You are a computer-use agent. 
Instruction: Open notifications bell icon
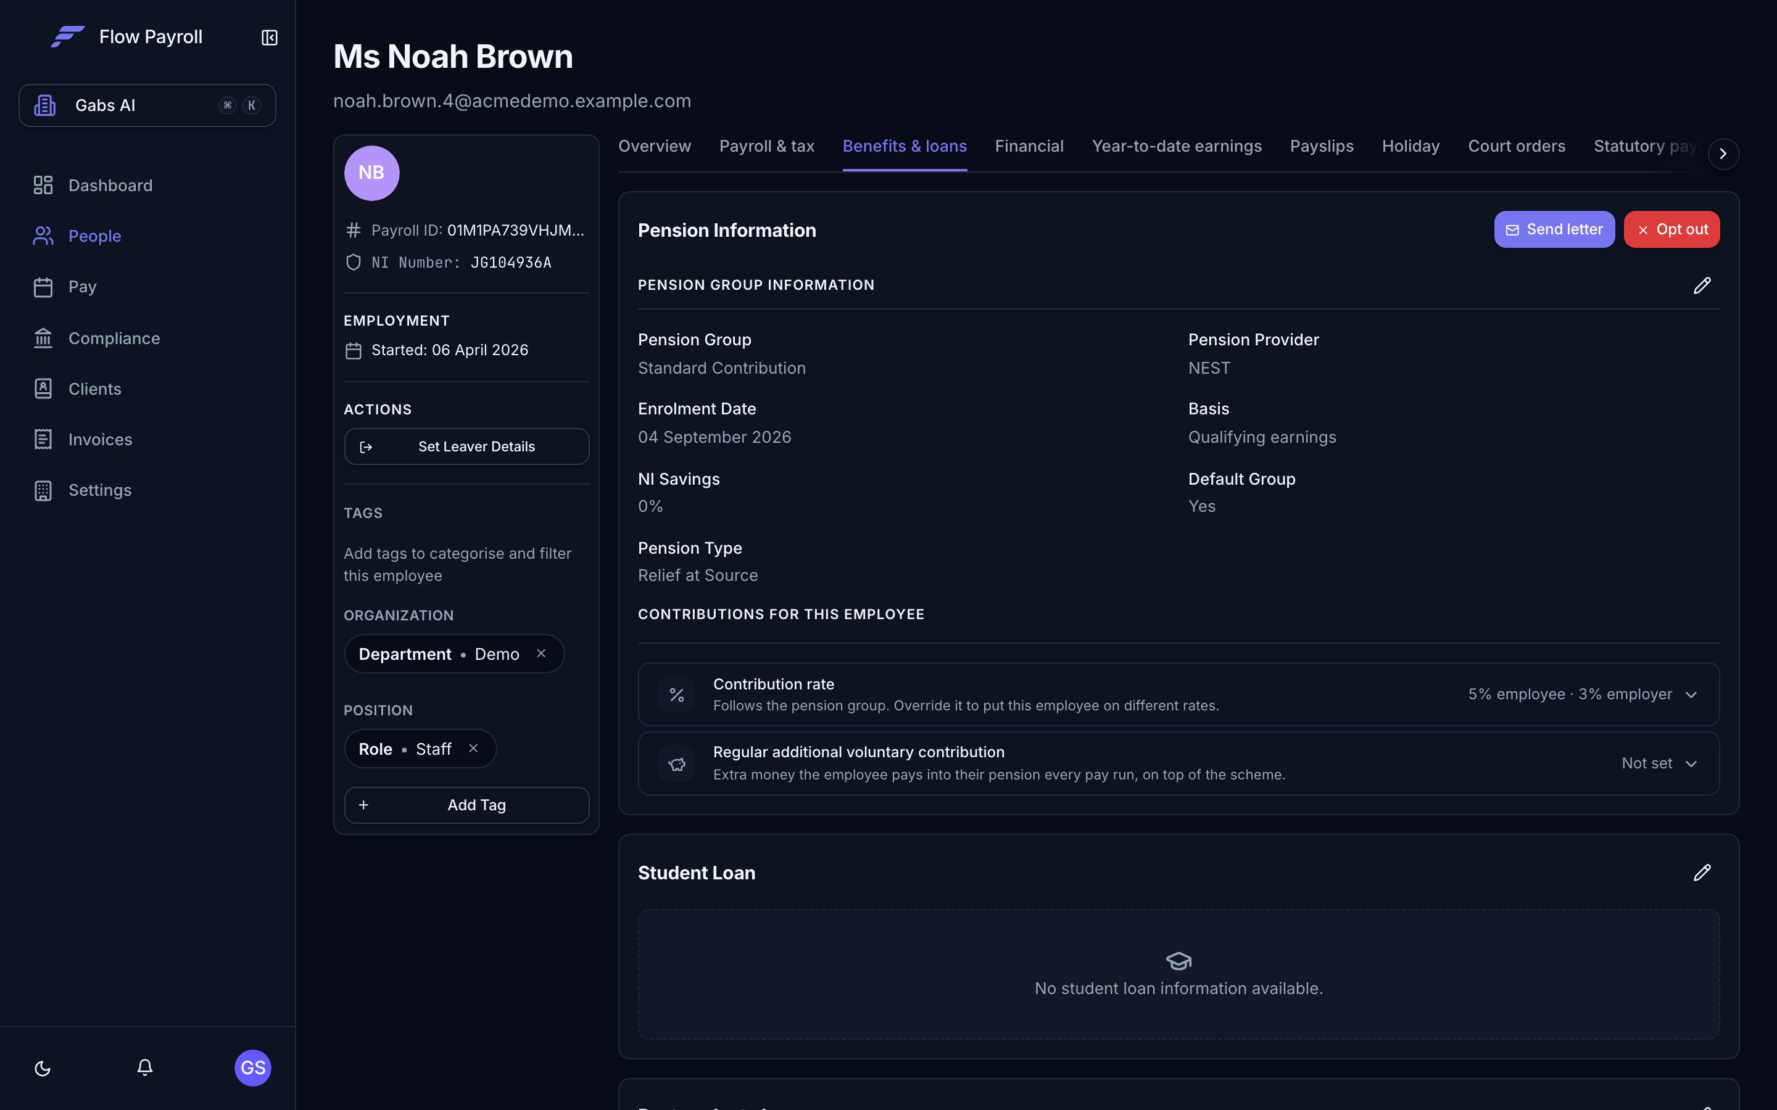(x=144, y=1067)
